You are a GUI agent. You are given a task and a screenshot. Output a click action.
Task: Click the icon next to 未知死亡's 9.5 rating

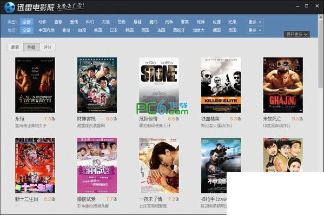pos(301,119)
